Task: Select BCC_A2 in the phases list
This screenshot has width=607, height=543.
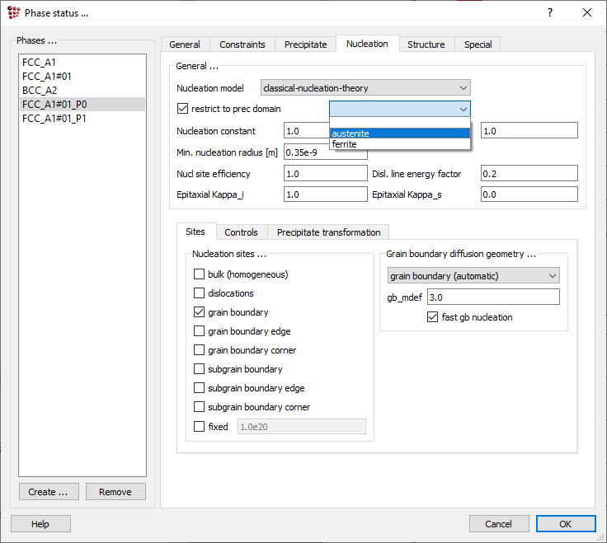Action: (x=40, y=90)
